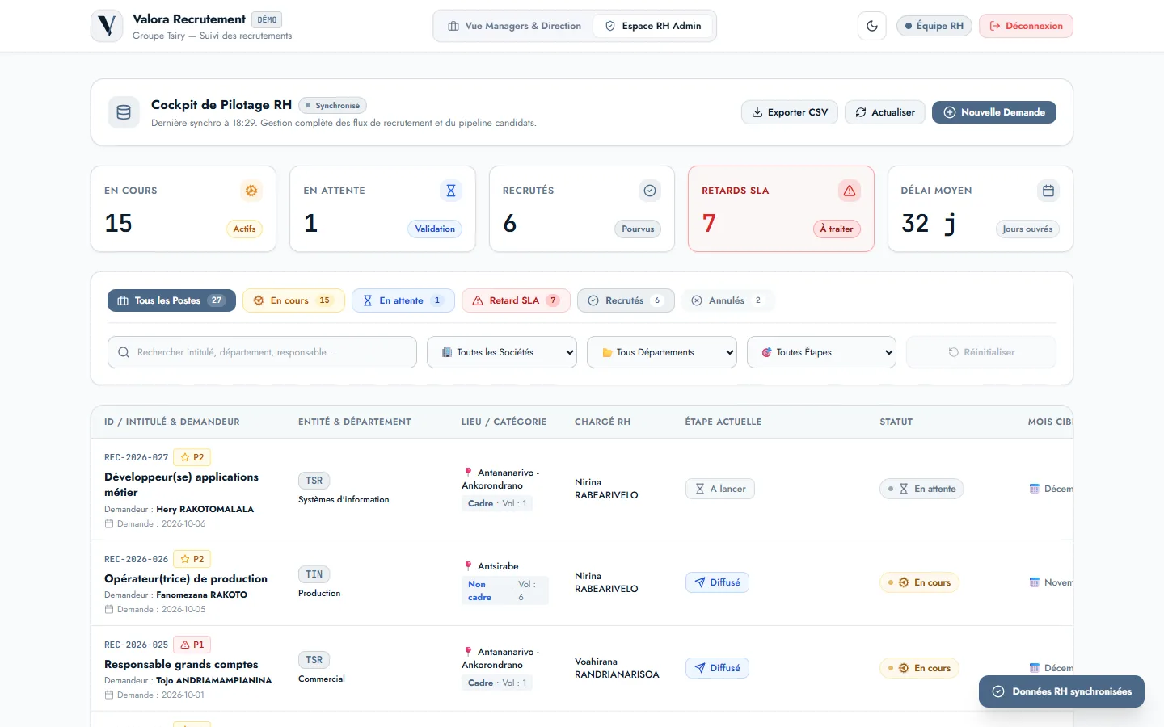Click the gear icon in En cours card

[251, 191]
